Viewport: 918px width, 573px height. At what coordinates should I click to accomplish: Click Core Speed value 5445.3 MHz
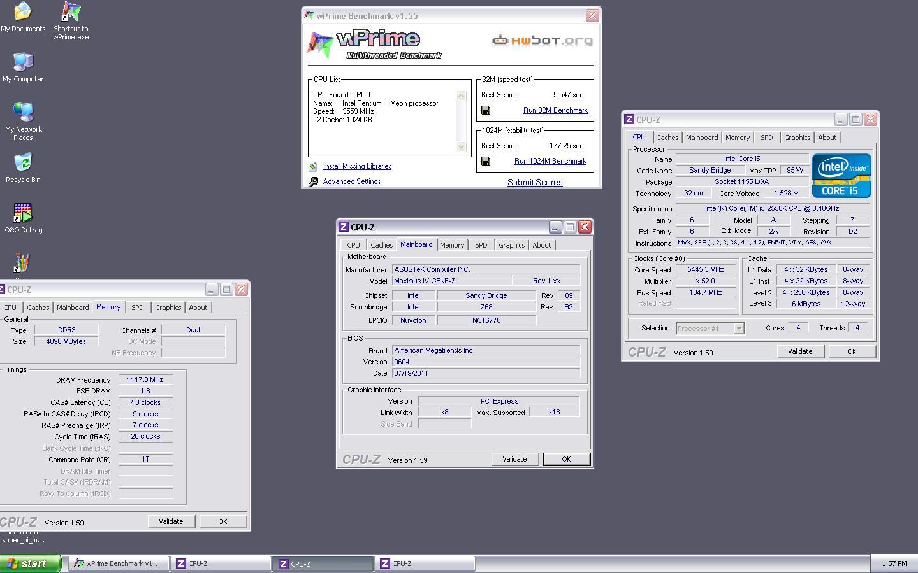706,269
